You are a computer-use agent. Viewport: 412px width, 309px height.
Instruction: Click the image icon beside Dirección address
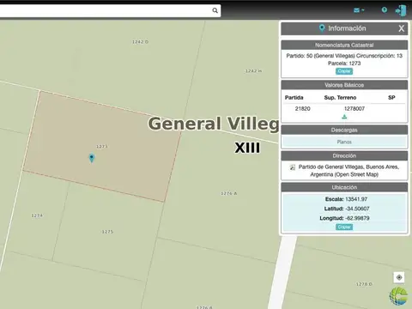[292, 167]
